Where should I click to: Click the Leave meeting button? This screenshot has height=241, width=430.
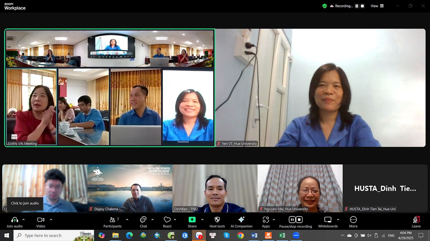coord(416,222)
